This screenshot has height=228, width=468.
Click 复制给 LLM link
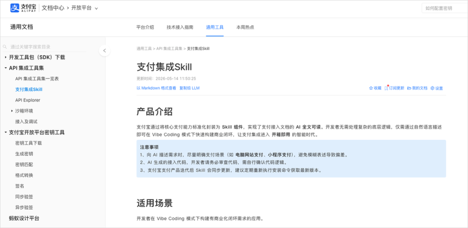click(189, 88)
